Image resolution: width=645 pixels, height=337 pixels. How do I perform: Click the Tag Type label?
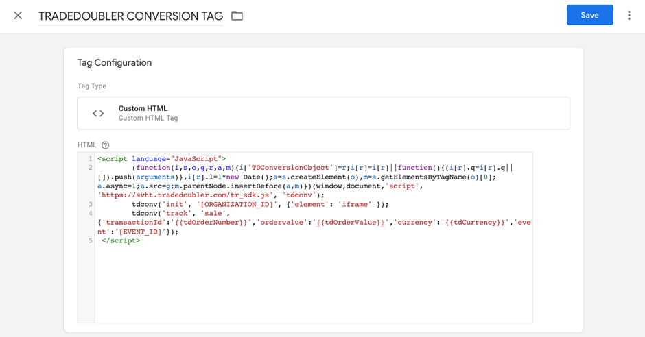[x=92, y=86]
